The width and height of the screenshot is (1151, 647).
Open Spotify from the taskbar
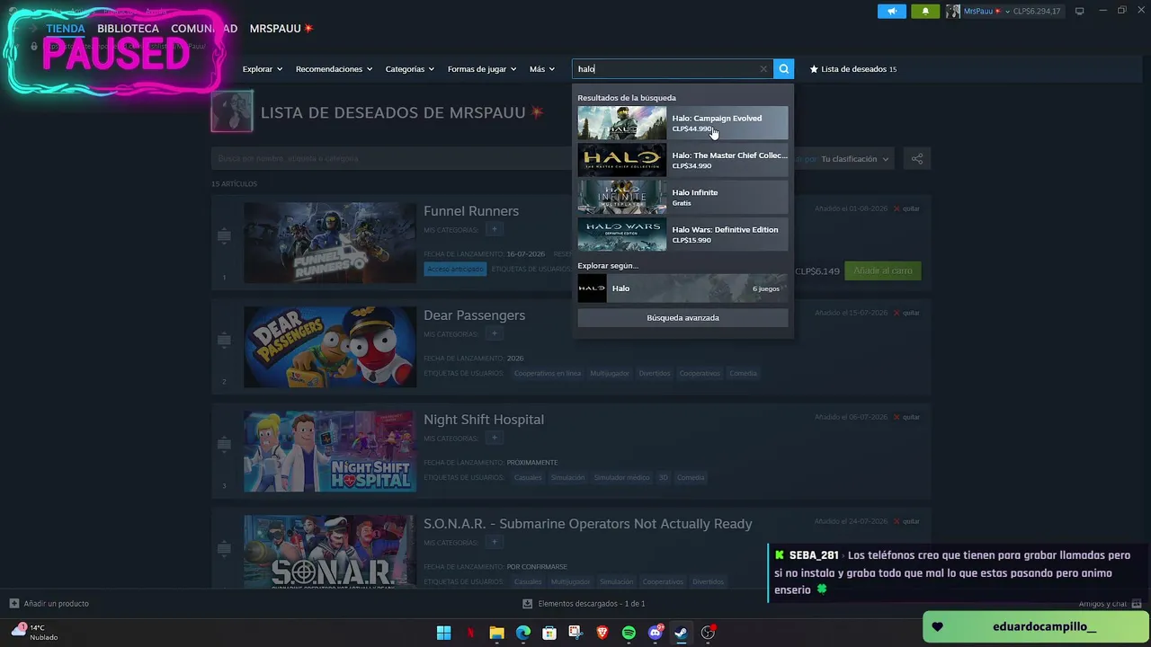point(629,633)
